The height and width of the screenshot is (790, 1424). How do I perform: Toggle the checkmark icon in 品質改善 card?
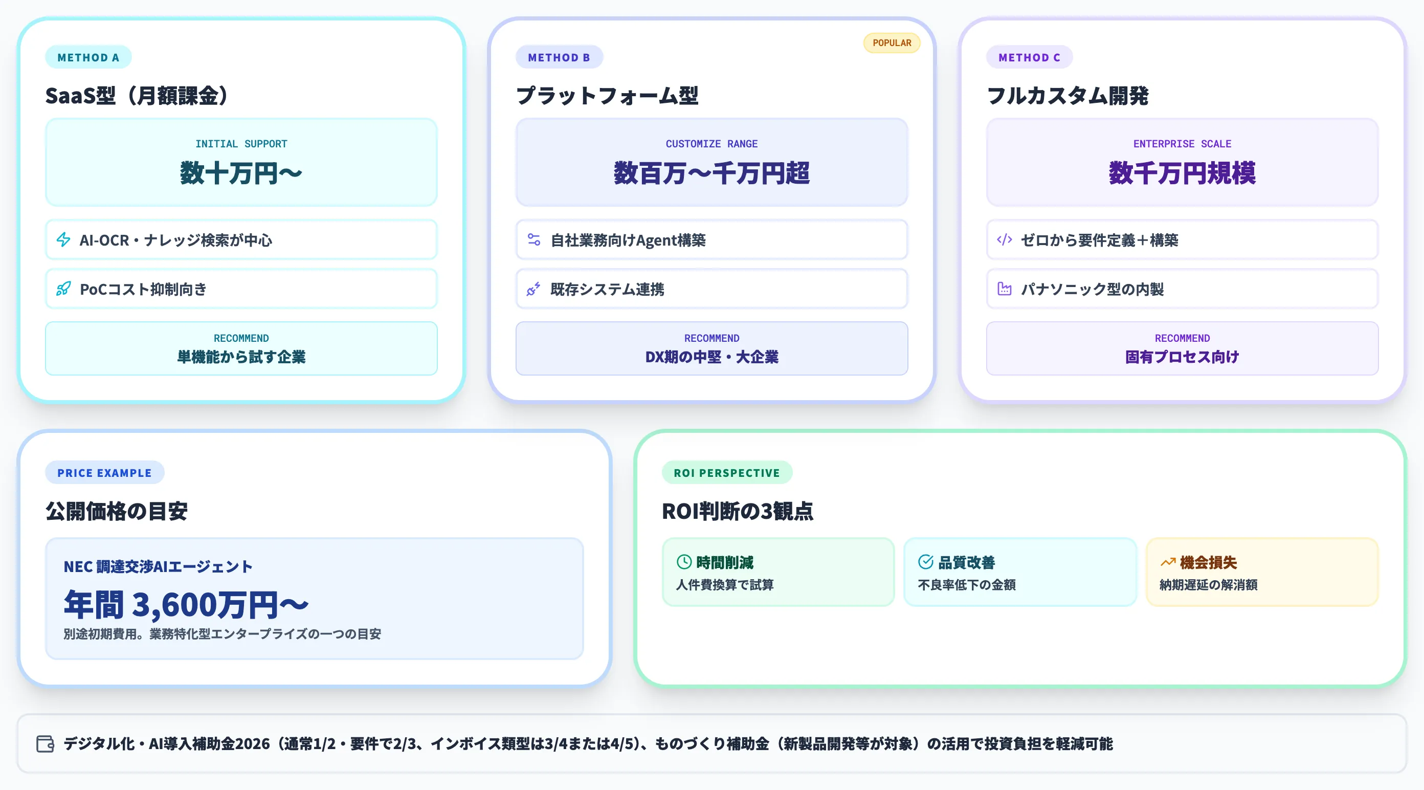[925, 562]
